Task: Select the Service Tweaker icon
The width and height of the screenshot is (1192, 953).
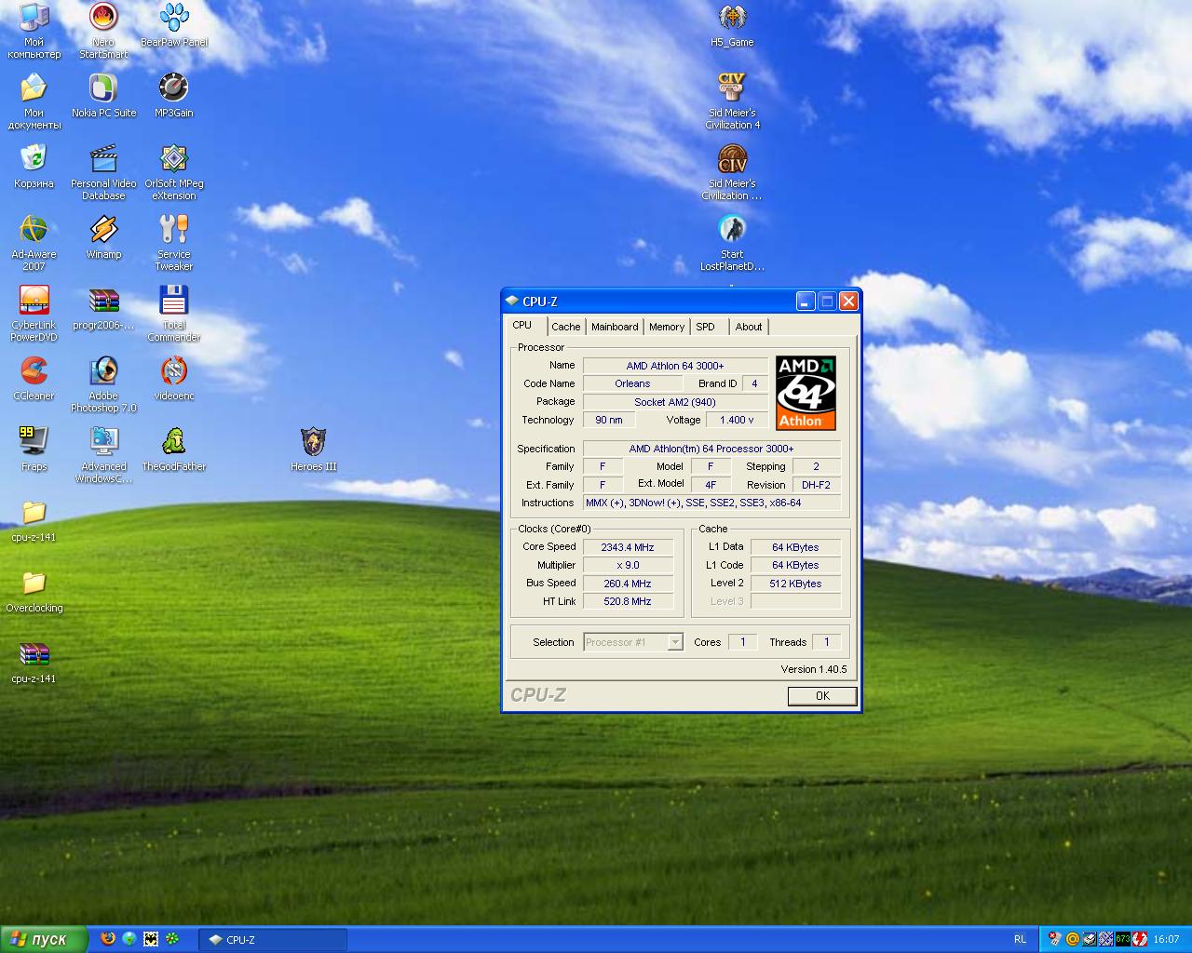Action: [x=174, y=242]
